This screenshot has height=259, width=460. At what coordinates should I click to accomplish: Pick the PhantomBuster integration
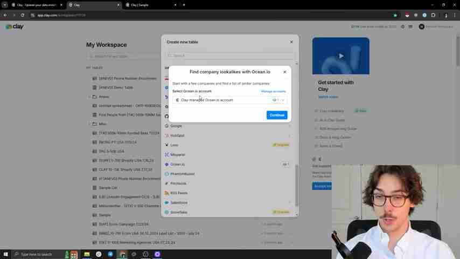click(x=182, y=174)
